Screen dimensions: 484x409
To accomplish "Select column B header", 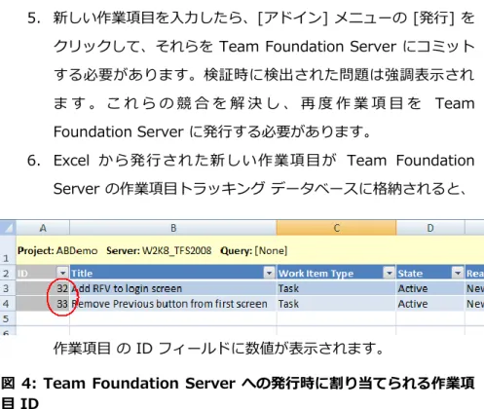I will pyautogui.click(x=173, y=228).
